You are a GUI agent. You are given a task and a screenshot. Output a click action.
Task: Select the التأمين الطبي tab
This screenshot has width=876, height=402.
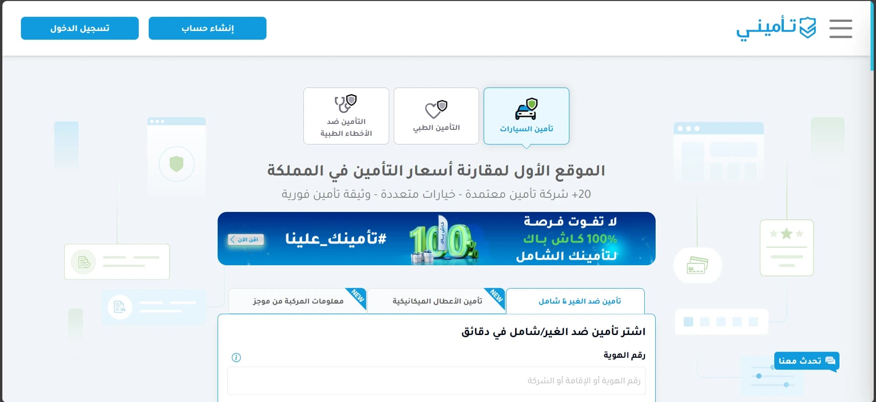pos(436,116)
